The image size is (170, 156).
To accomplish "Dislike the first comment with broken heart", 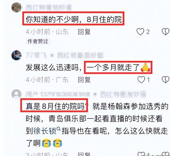I will point(166,32).
